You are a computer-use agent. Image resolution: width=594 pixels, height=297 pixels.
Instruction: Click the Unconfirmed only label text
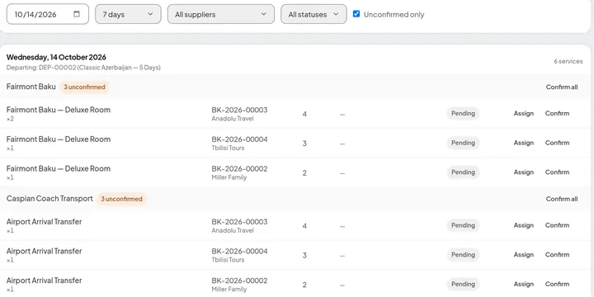(x=394, y=14)
